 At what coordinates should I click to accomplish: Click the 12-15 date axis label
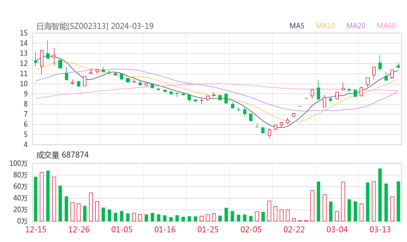coord(36,229)
